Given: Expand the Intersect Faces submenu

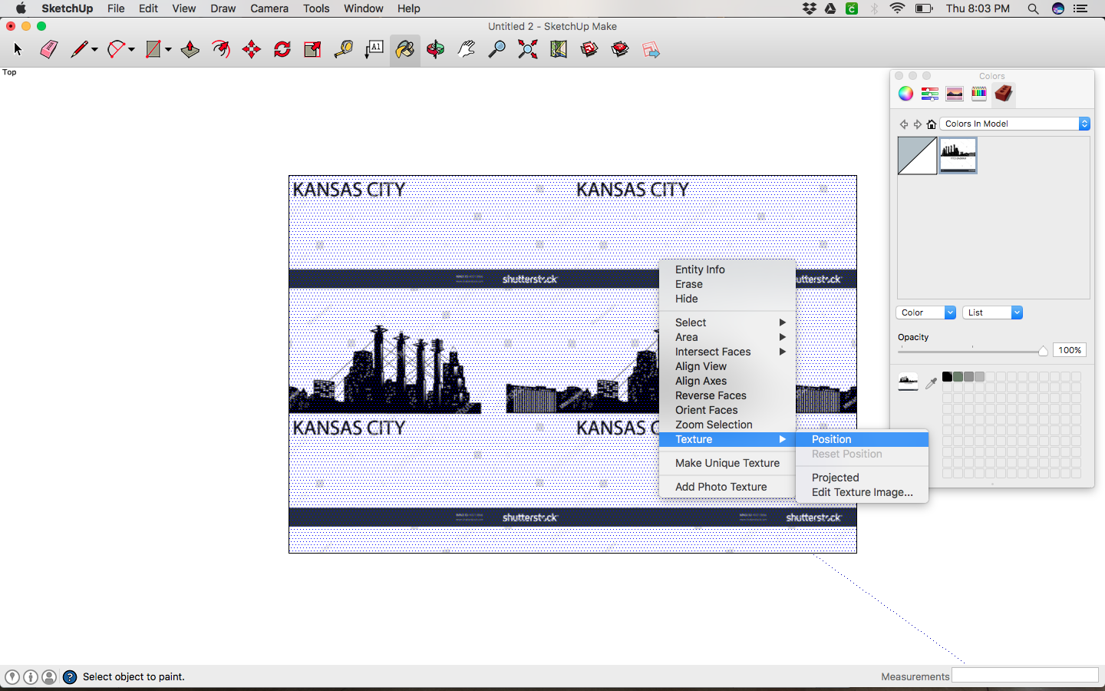Looking at the screenshot, I should click(x=727, y=352).
